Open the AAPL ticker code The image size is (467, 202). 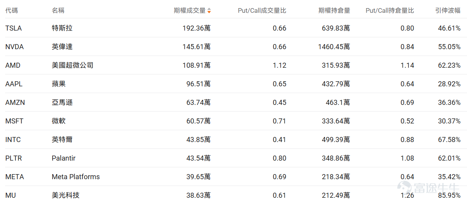coord(14,84)
